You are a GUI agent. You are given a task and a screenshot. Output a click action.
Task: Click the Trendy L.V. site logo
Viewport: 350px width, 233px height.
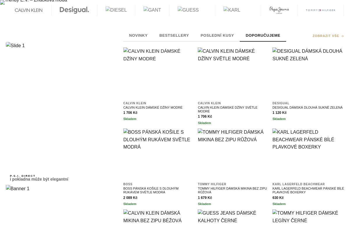pyautogui.click(x=34, y=1)
